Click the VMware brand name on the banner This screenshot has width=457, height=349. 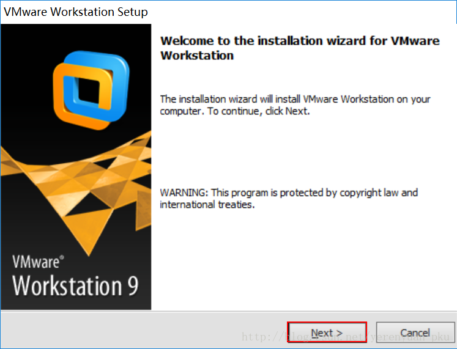click(x=35, y=263)
